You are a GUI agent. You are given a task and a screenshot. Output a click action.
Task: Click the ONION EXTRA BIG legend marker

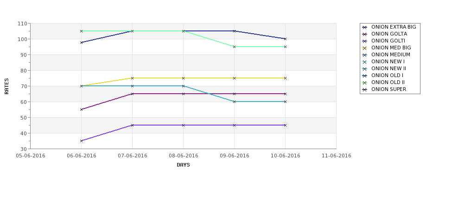click(x=365, y=27)
